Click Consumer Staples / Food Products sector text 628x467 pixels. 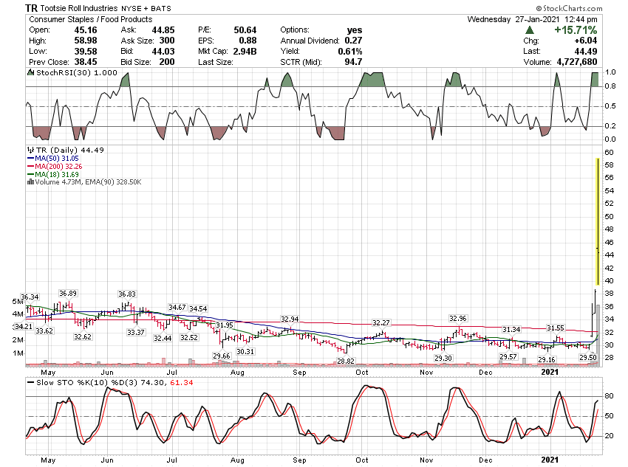tap(91, 19)
